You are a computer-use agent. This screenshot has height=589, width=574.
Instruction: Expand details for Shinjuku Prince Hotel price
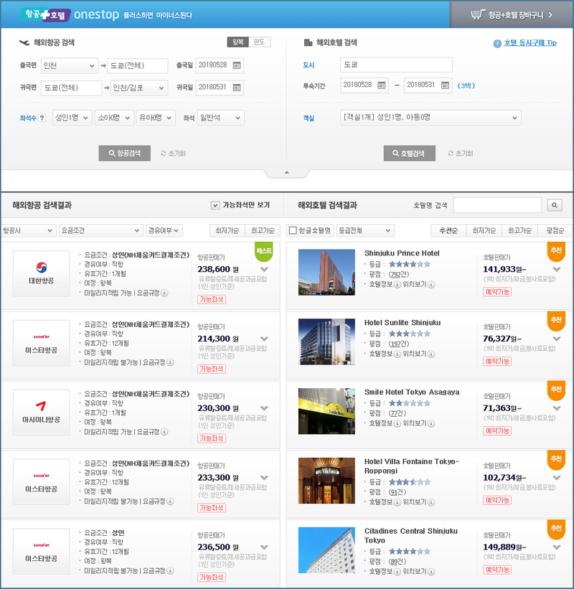pyautogui.click(x=557, y=269)
